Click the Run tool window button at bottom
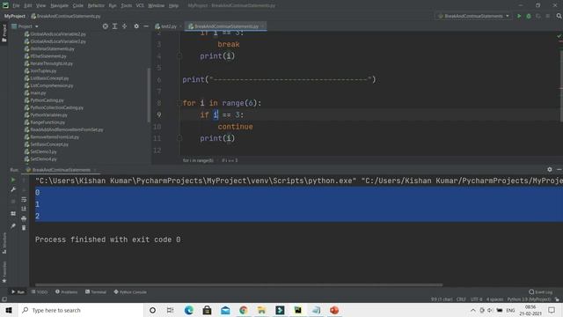Screen dimensions: 563x317 click(18, 291)
